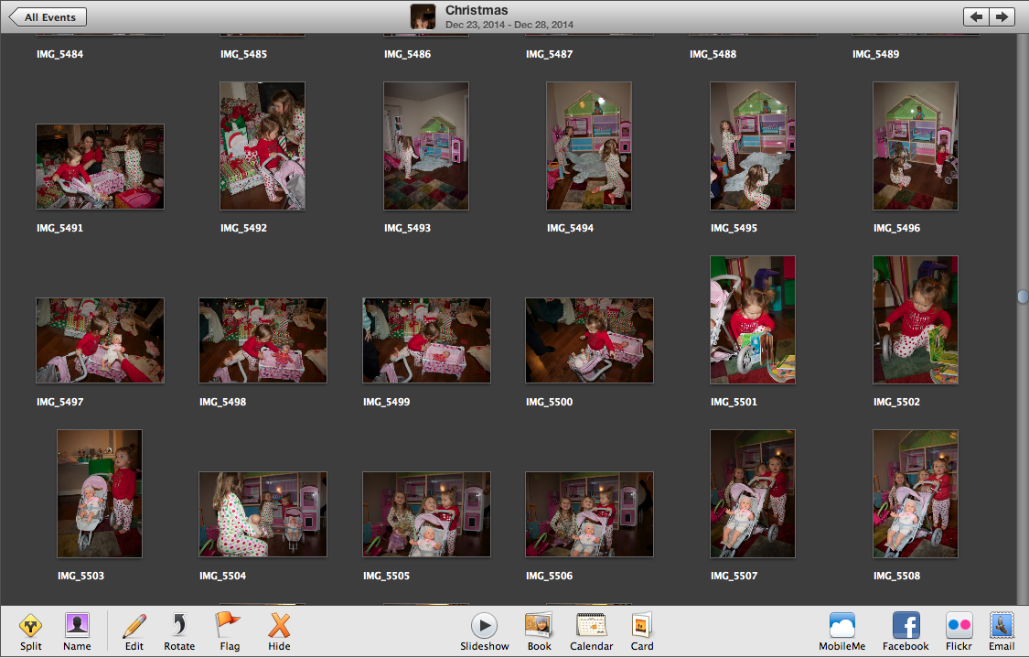Select photo IMG_5499 thumbnail

(x=426, y=340)
